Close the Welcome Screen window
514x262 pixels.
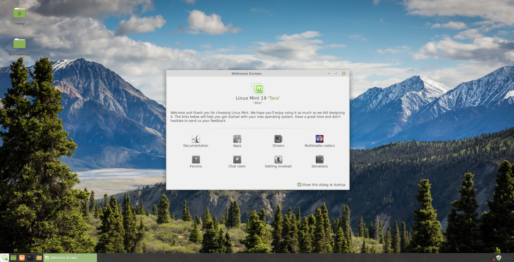click(344, 73)
